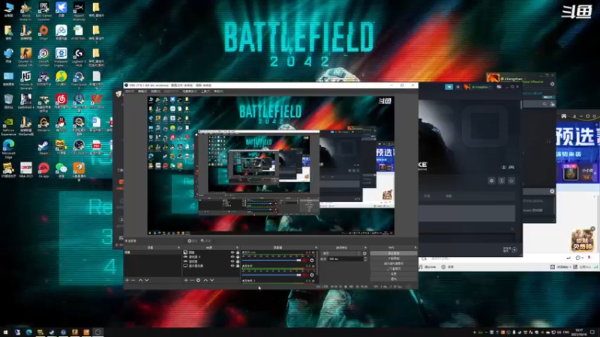
Task: Click transition duration input field
Action: click(346, 259)
